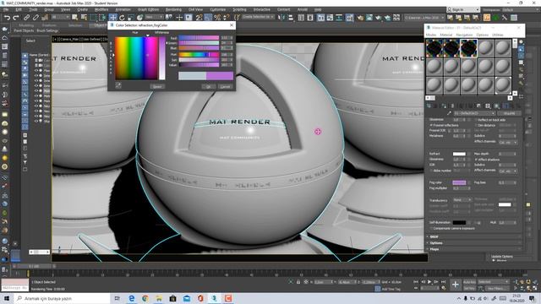Pick the screen color eyedropper in Color Selector
Screen dimensions: 541x304
pyautogui.click(x=118, y=85)
